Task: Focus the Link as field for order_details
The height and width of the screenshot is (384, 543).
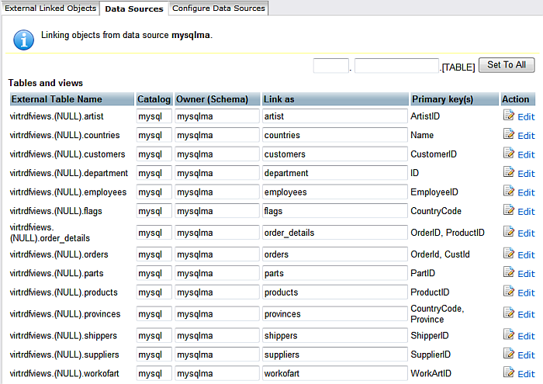Action: 335,232
